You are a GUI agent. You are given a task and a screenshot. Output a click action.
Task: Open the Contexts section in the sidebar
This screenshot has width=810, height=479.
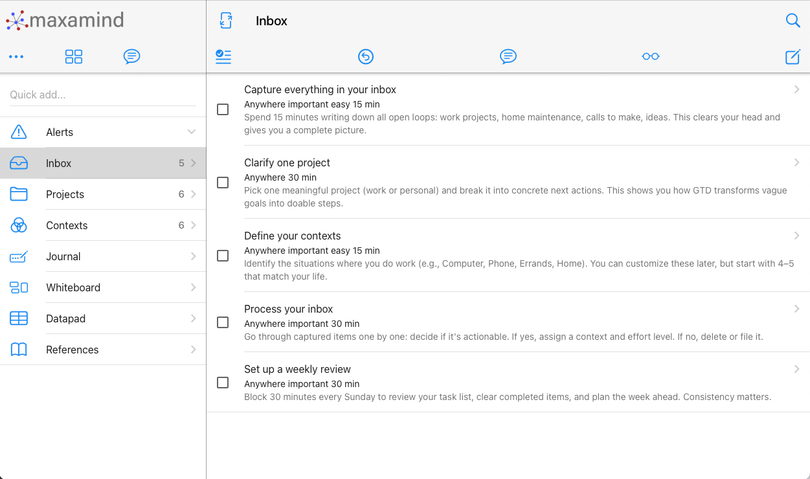pos(67,225)
